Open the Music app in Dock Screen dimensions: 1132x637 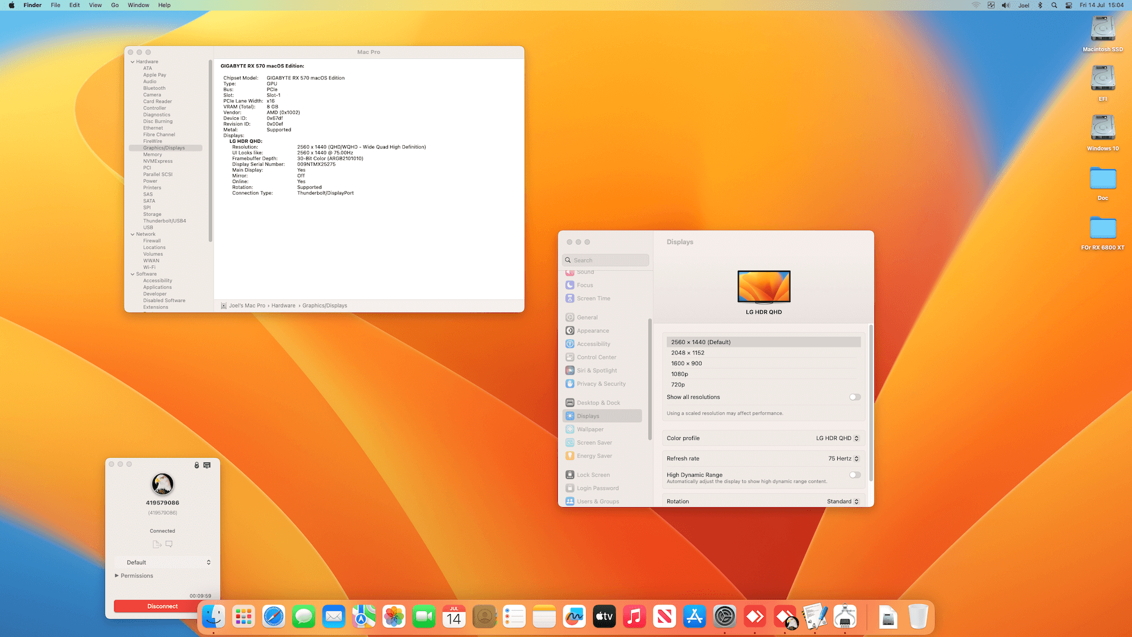pos(634,617)
